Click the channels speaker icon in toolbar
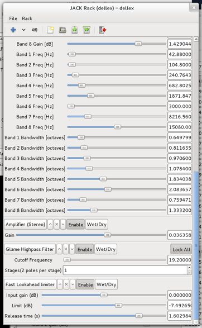 (35, 30)
